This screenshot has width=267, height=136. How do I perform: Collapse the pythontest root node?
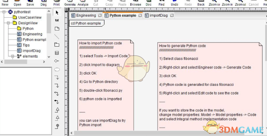pyautogui.click(x=3, y=12)
